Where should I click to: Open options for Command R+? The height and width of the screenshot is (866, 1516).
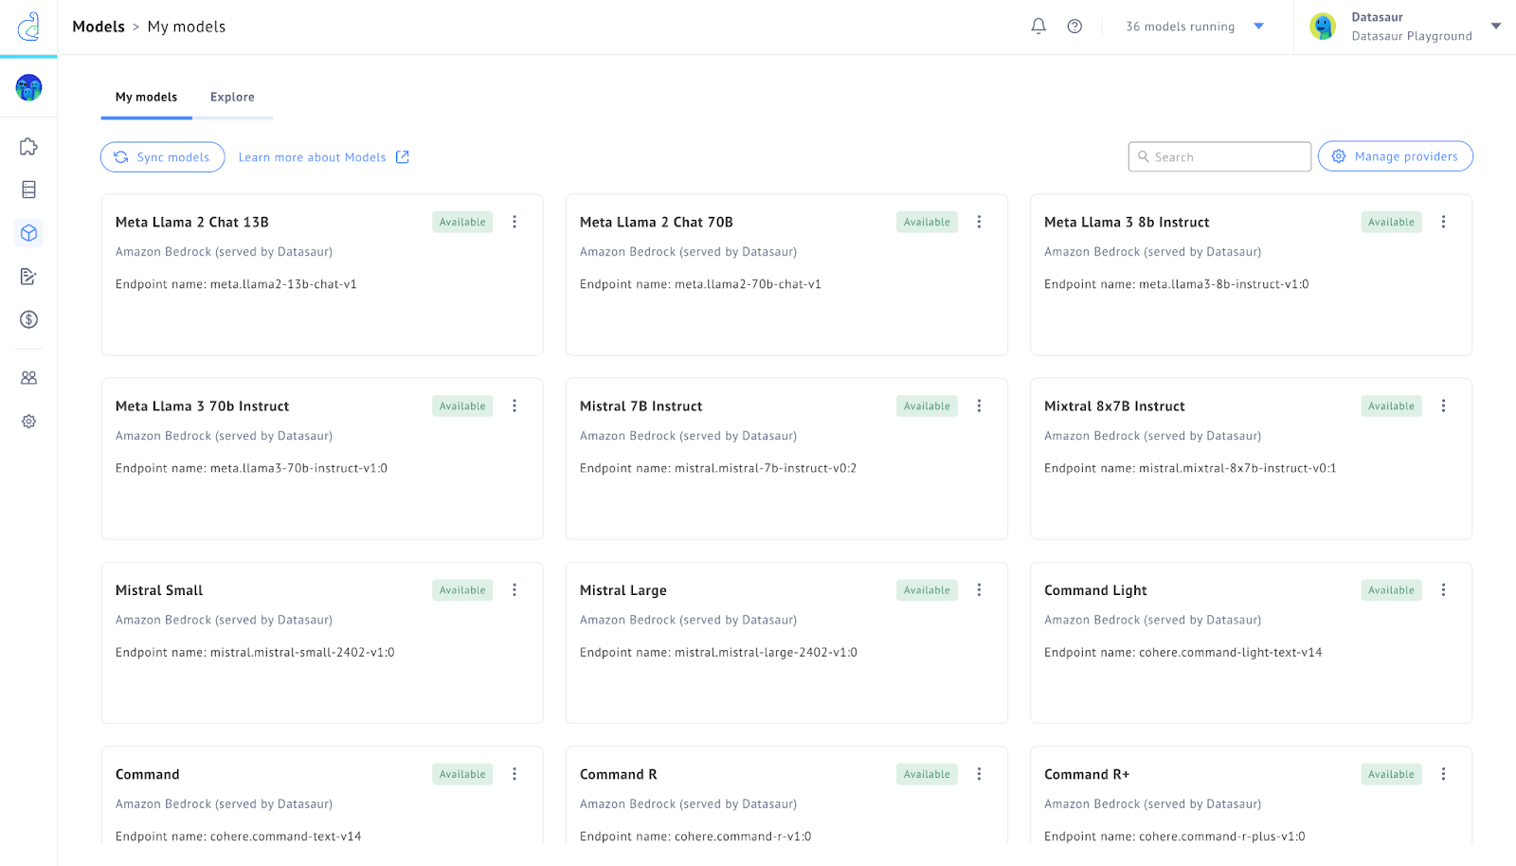tap(1443, 774)
